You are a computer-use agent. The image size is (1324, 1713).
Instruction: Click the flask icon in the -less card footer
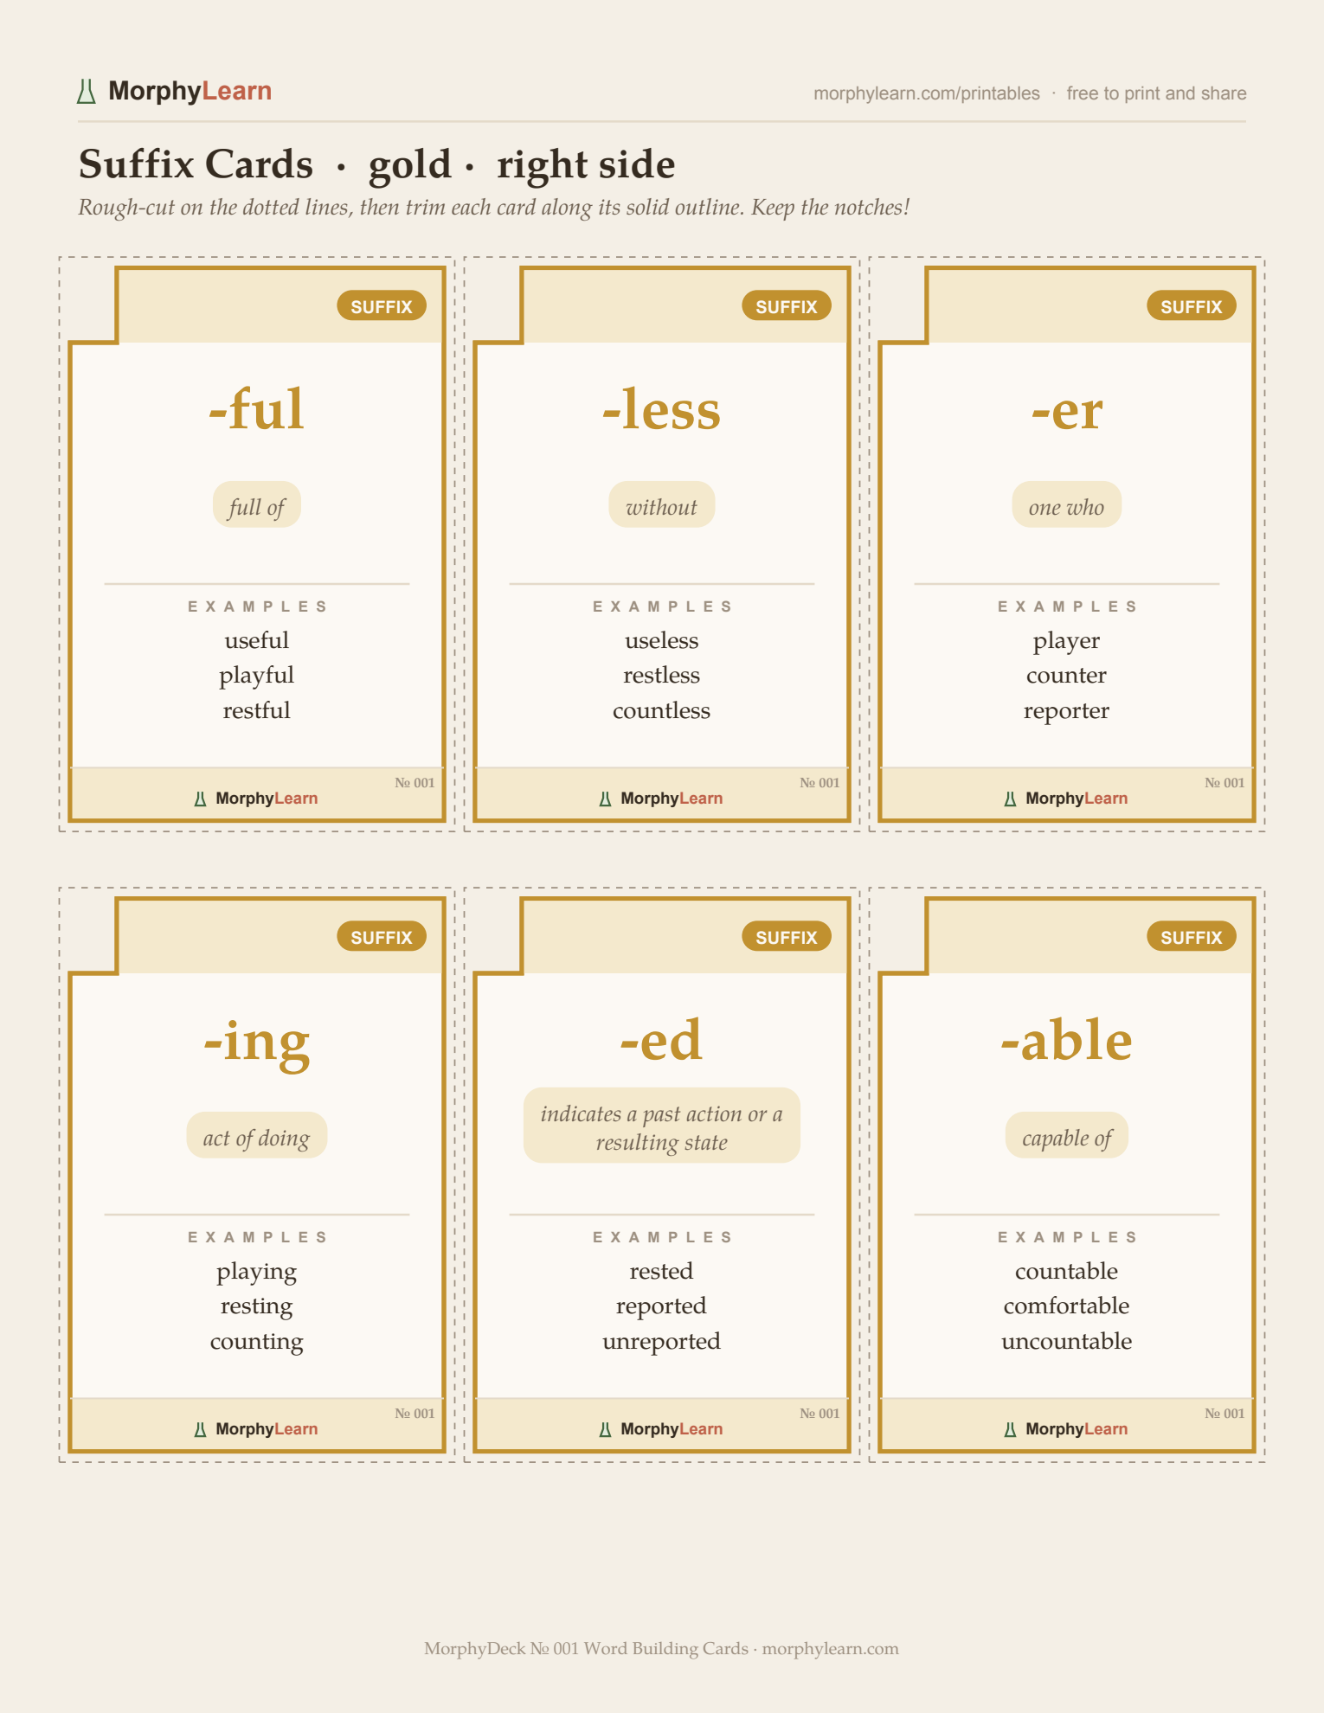(x=605, y=799)
